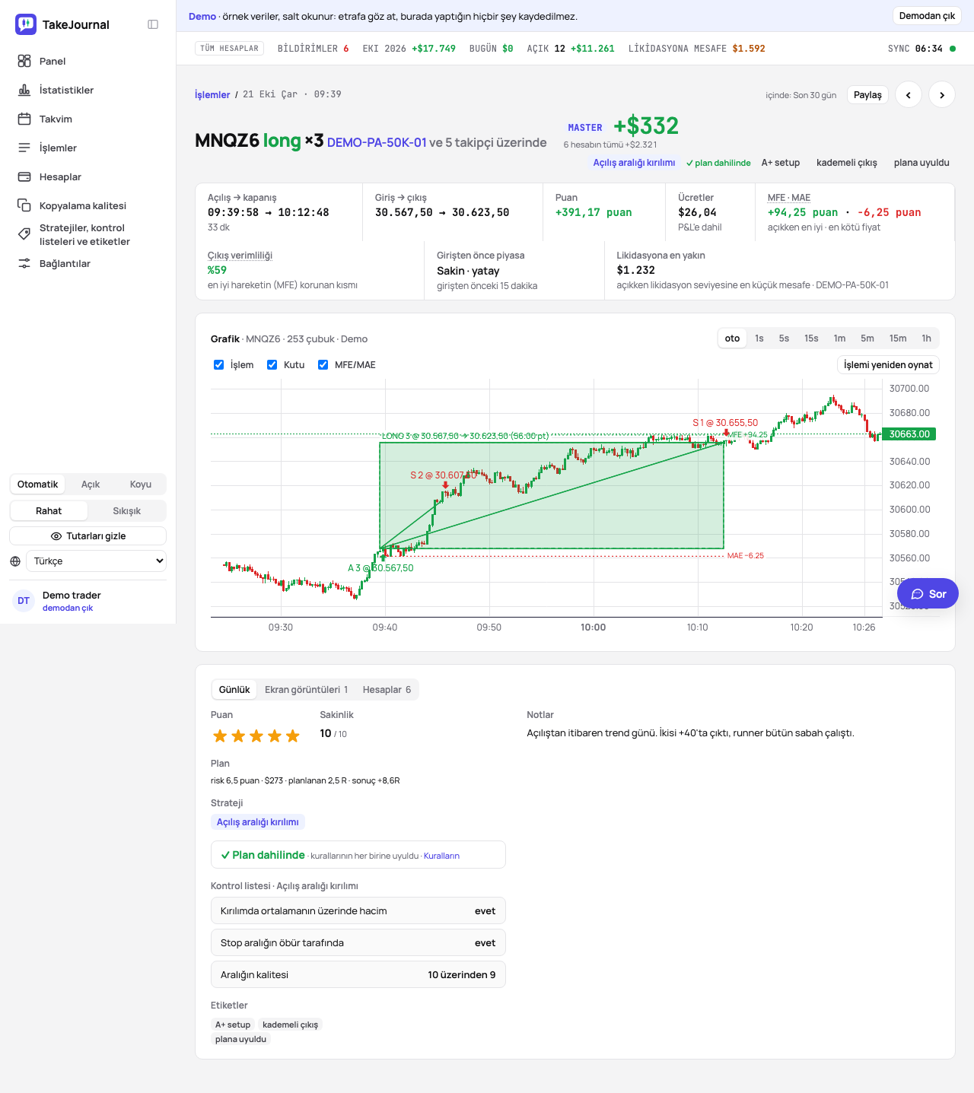Uncheck the Kutu checkbox
Screen dimensions: 974x1093
tap(272, 365)
